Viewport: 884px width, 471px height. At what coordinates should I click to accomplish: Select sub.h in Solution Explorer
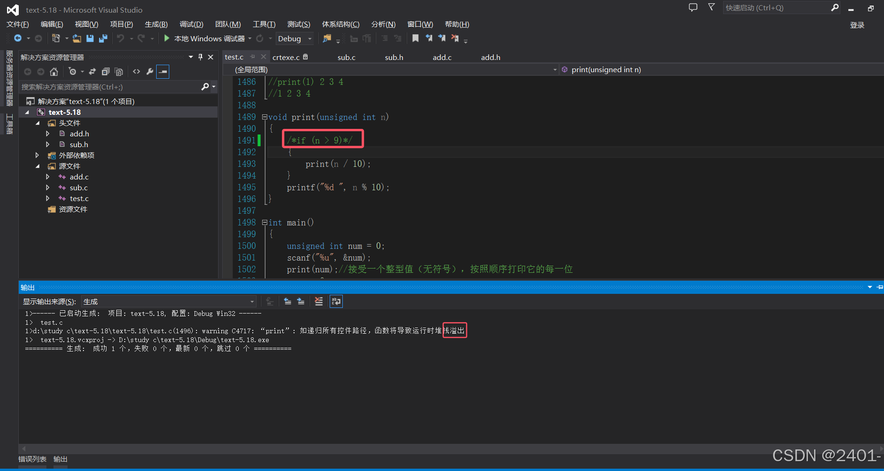click(79, 144)
